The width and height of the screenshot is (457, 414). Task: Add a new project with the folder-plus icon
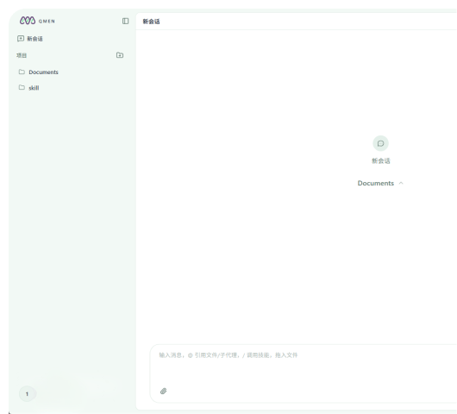pos(120,55)
